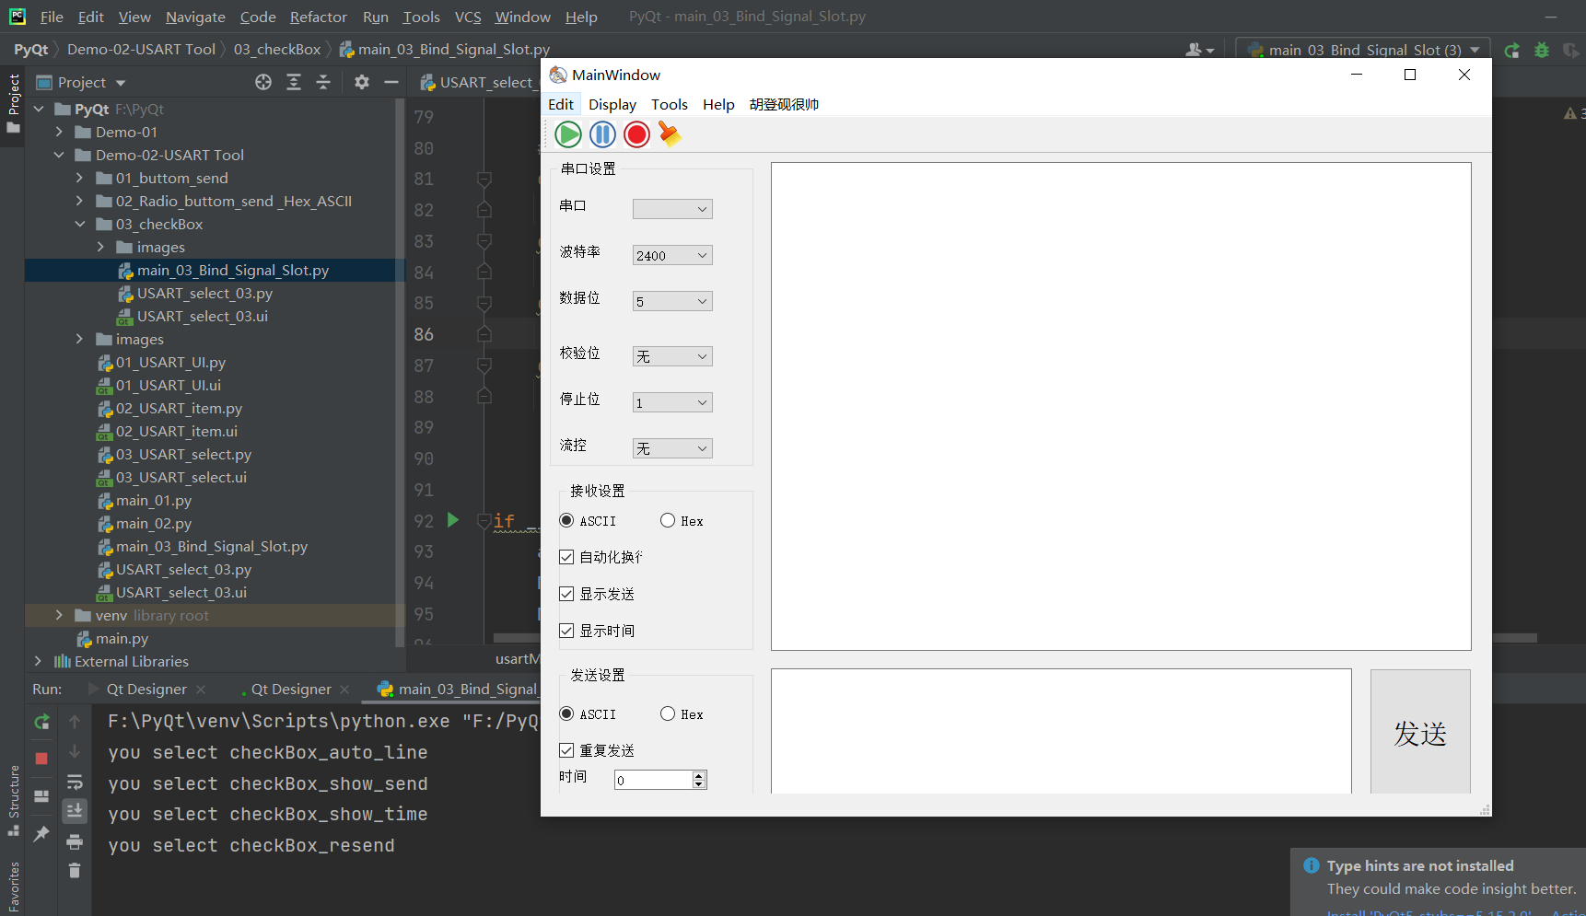Click the green play icon in MainWindow toolbar
Viewport: 1586px width, 916px height.
(x=568, y=134)
